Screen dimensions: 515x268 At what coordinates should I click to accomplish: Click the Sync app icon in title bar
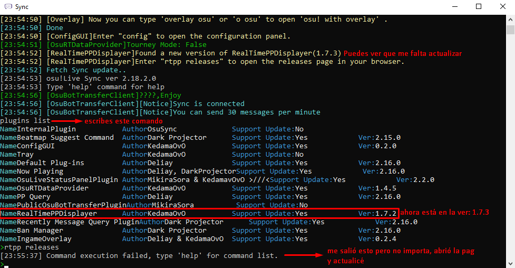[x=8, y=6]
